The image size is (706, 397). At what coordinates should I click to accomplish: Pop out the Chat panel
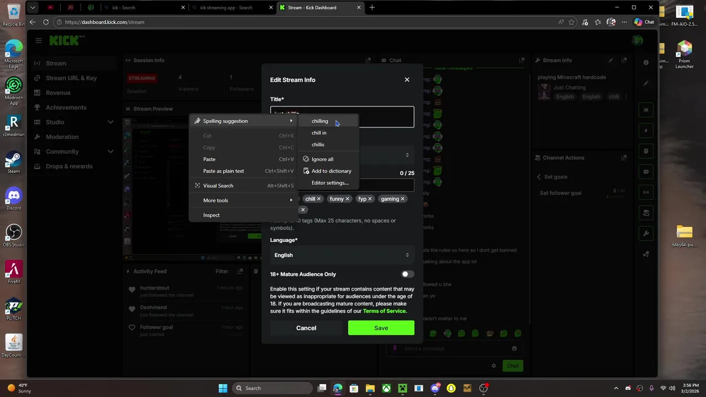(521, 60)
